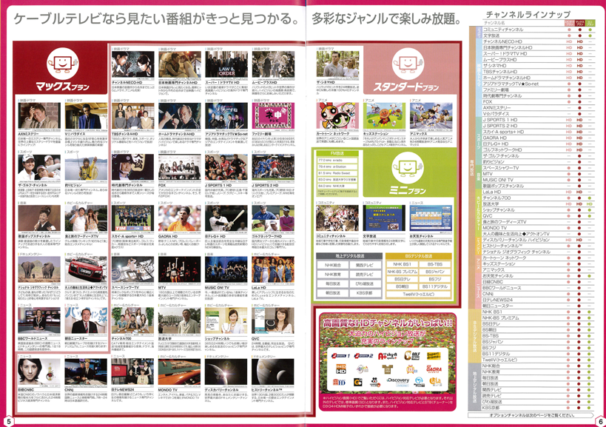Open the チャンネルNECO-HD thumbnail
This screenshot has height=427, width=606.
tap(132, 64)
